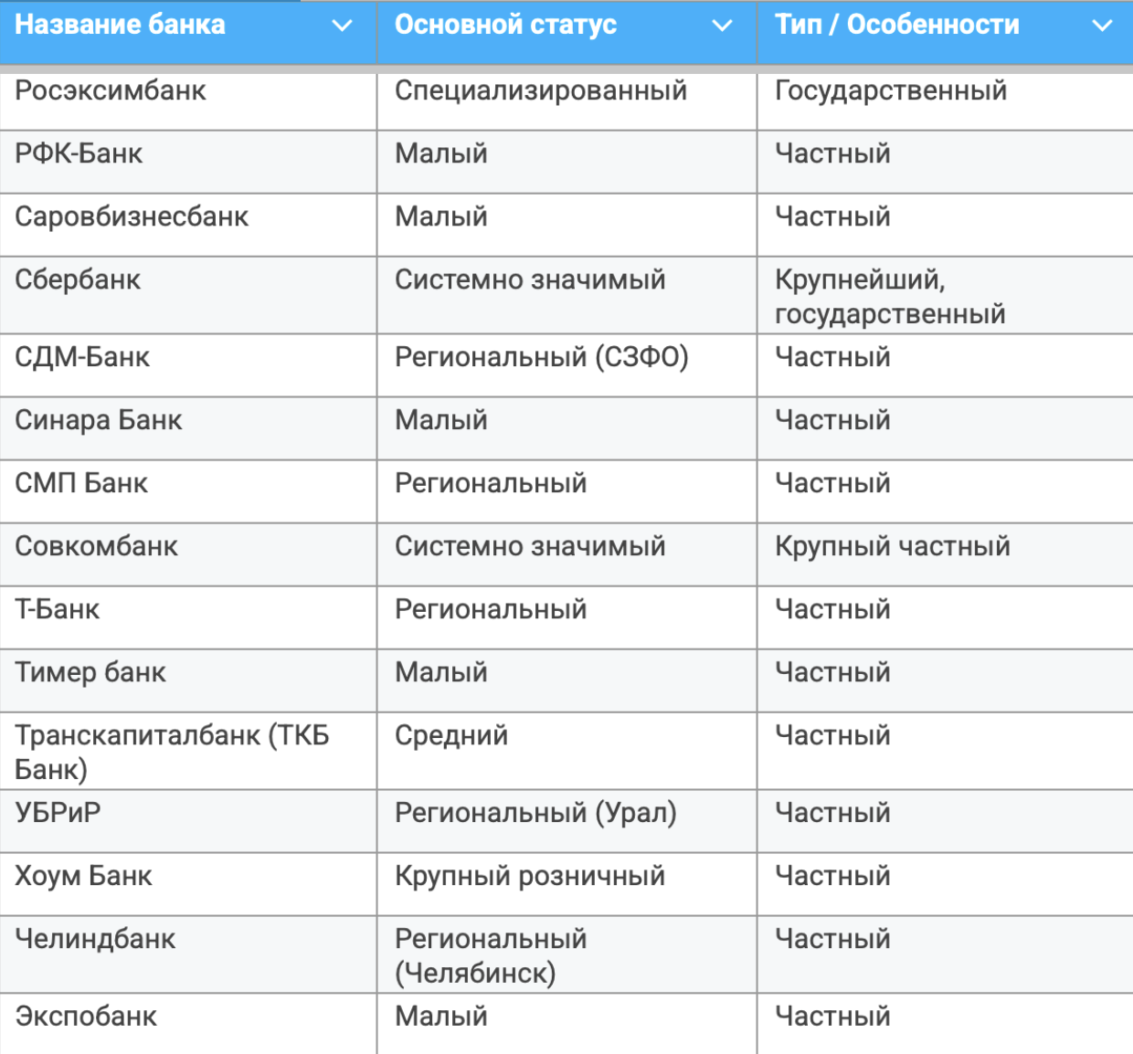Viewport: 1133px width, 1054px height.
Task: Select the Крупнейший, государственный type cell
Action: coord(890,297)
